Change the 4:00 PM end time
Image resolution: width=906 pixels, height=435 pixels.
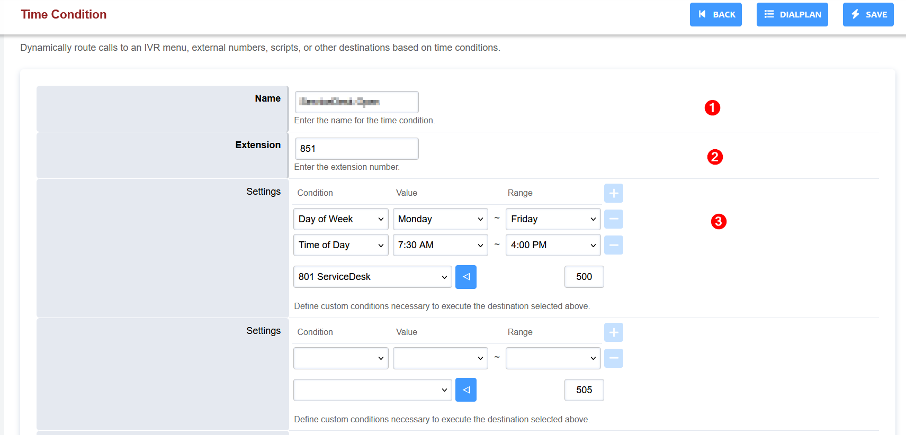coord(553,245)
